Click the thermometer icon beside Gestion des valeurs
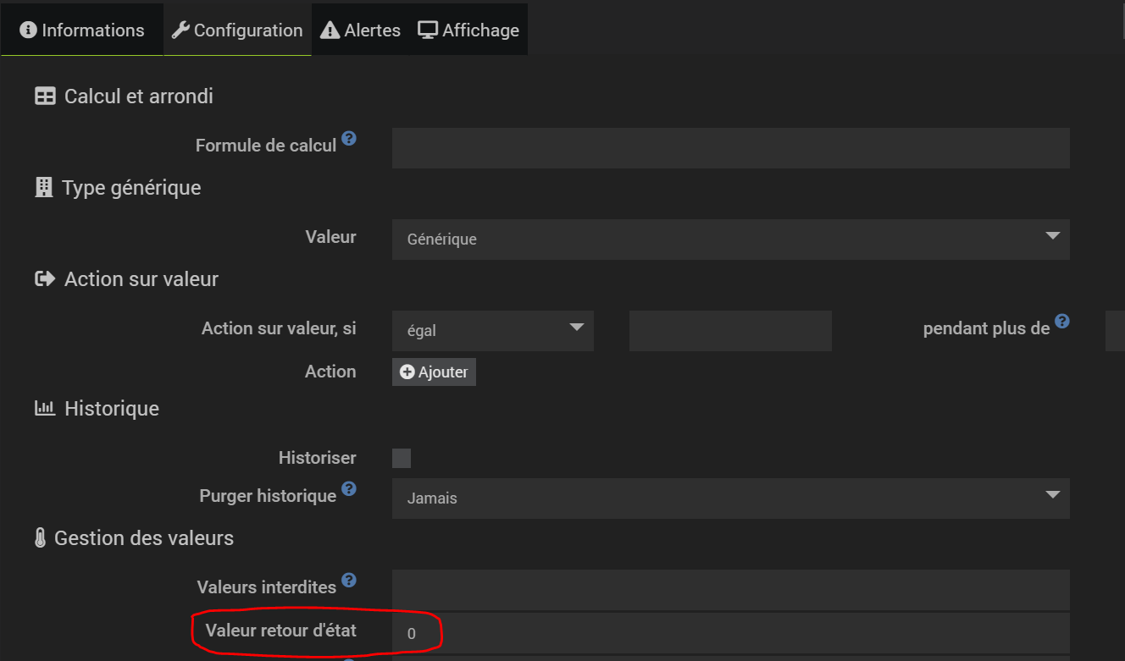Screen dimensions: 1125x661 (x=40, y=538)
